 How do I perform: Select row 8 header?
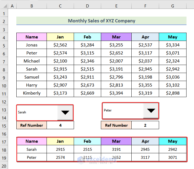(x=4, y=69)
